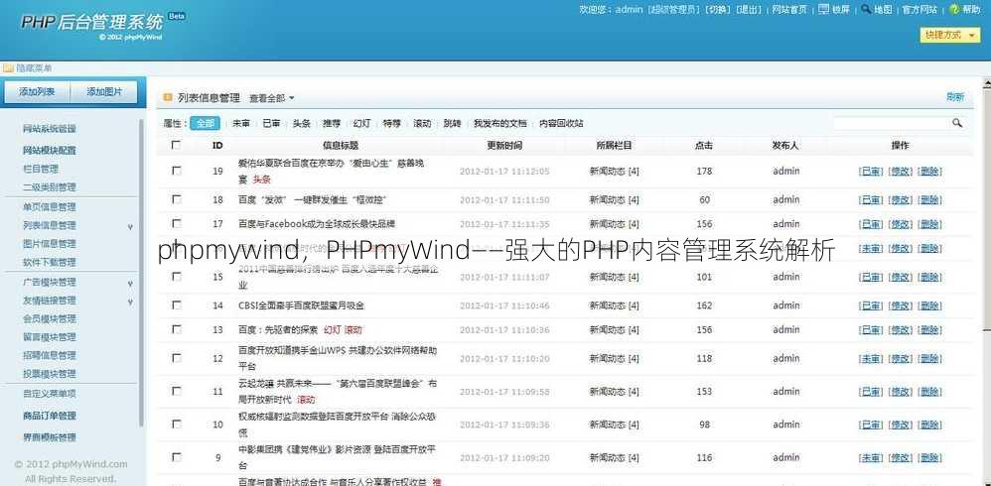Image resolution: width=991 pixels, height=486 pixels.
Task: Open the 内容回收站 recycle bin tab
Action: pos(561,124)
